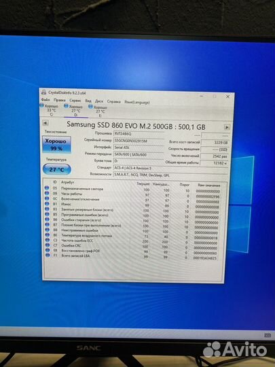The image size is (275, 367).
Task: Click the Режим передачи SATA/600 field
Action: coord(139,154)
